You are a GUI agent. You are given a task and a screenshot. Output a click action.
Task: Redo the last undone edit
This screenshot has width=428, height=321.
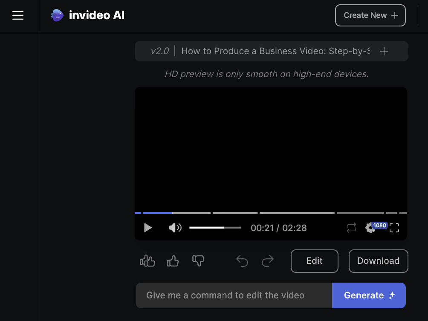(x=267, y=261)
